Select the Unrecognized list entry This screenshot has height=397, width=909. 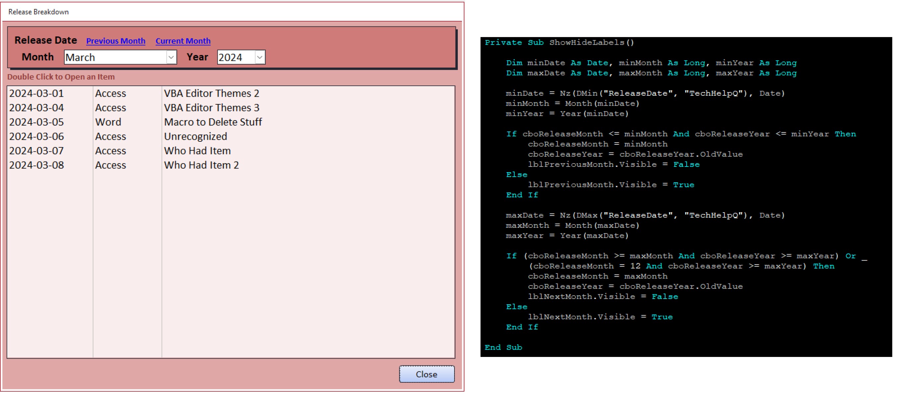[195, 136]
